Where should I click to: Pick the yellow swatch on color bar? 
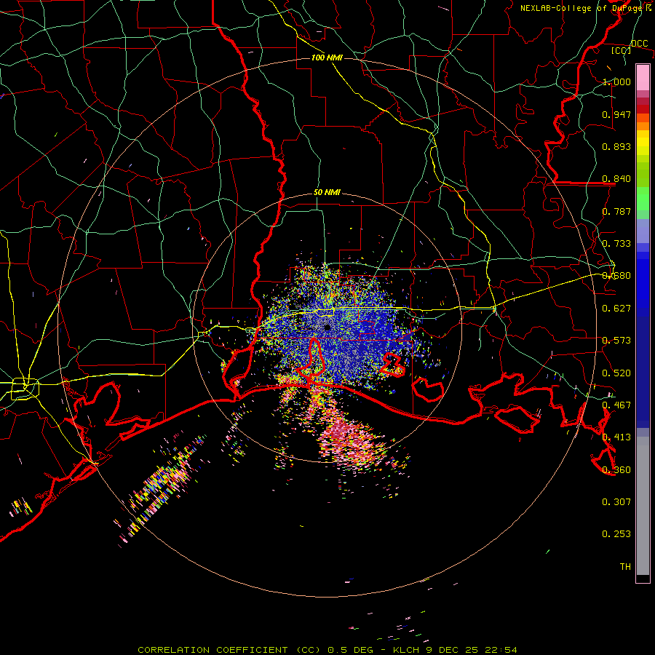pos(643,143)
